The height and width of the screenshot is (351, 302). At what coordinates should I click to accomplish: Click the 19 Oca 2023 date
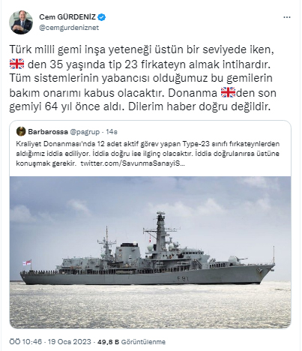(x=69, y=342)
